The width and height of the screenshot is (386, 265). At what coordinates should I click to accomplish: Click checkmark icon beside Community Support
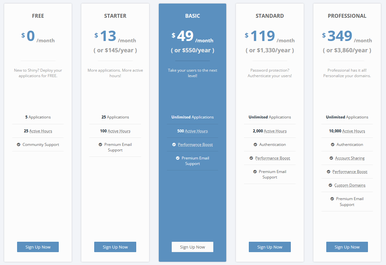(x=19, y=145)
